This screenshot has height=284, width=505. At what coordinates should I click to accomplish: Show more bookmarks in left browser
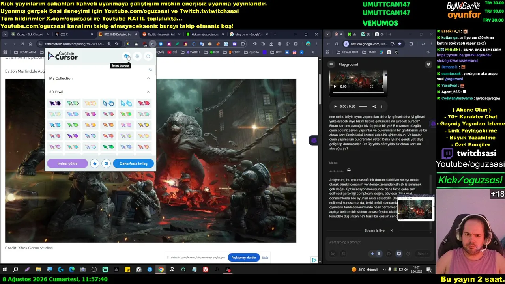coord(313,52)
